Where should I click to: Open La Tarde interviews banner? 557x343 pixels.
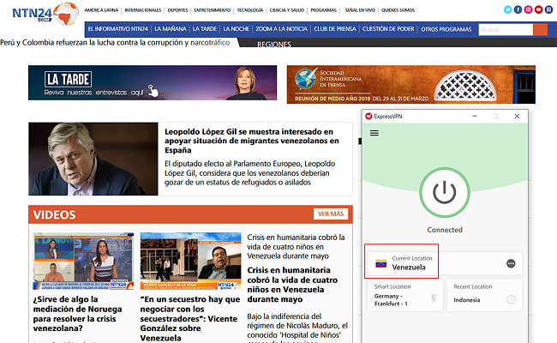click(x=153, y=83)
